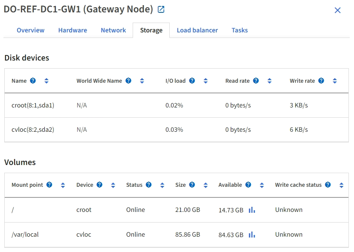Go to the Hardware tab
354x252 pixels.
tap(73, 30)
